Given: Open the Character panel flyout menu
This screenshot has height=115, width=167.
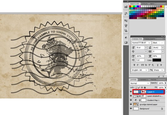Looking at the screenshot, I should point(164,39).
